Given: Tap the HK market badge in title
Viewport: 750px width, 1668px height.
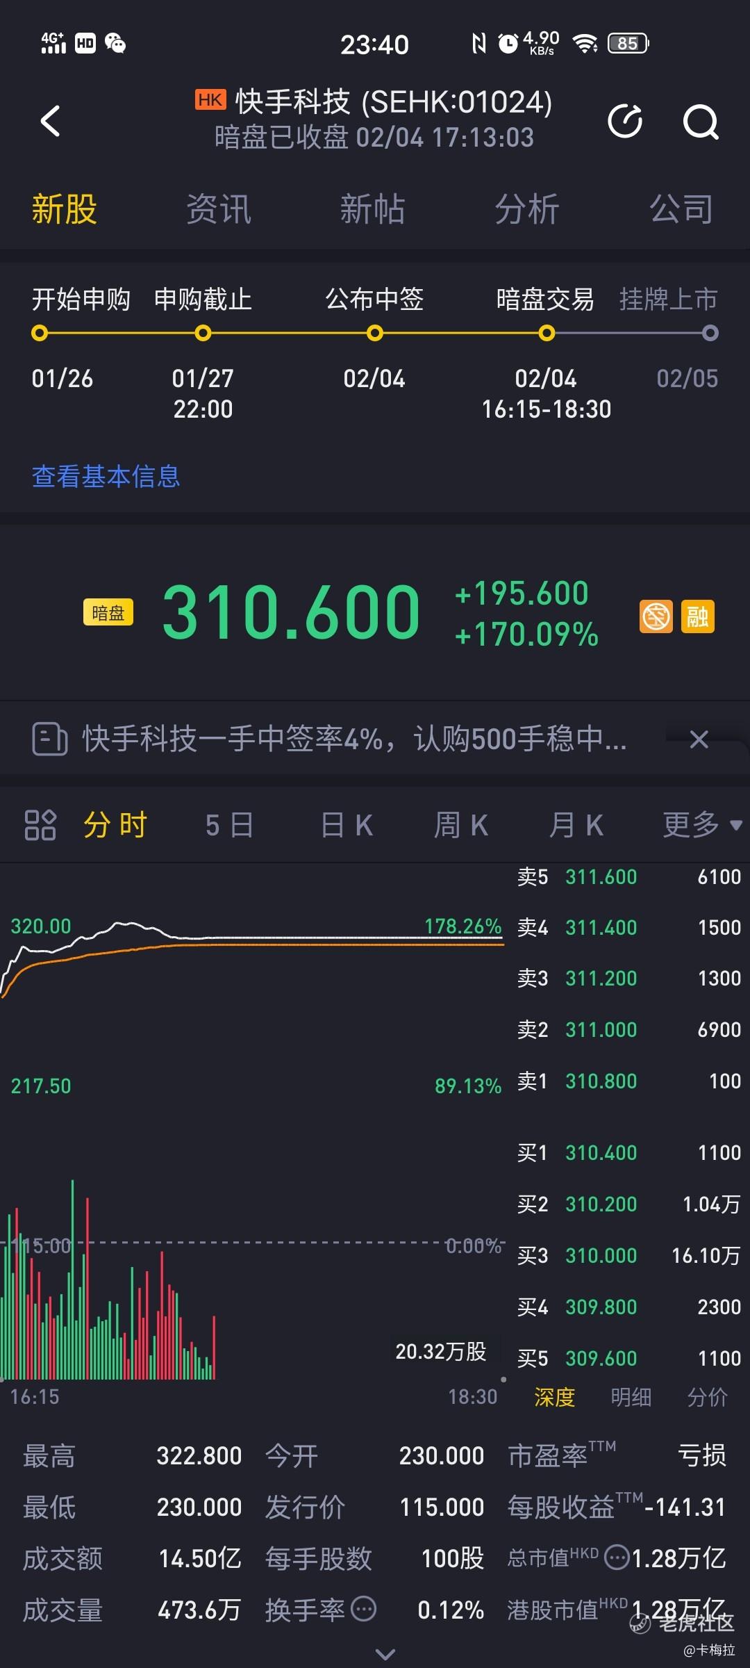Looking at the screenshot, I should 210,100.
